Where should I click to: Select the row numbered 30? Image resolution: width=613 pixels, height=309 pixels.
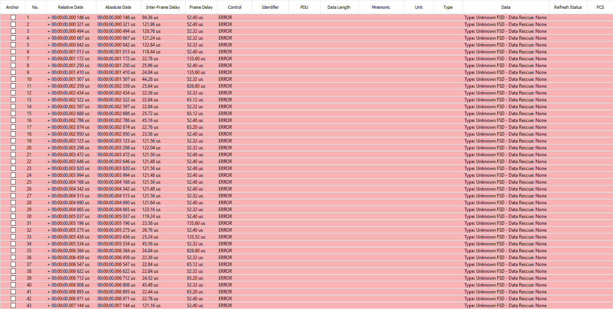(306, 216)
